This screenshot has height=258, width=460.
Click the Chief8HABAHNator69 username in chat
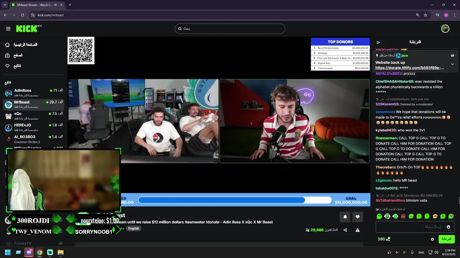pos(395,82)
